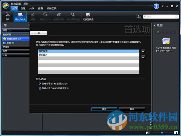Select the 库 library tab in preferences
Screen dimensions: 181x136
pos(39,33)
